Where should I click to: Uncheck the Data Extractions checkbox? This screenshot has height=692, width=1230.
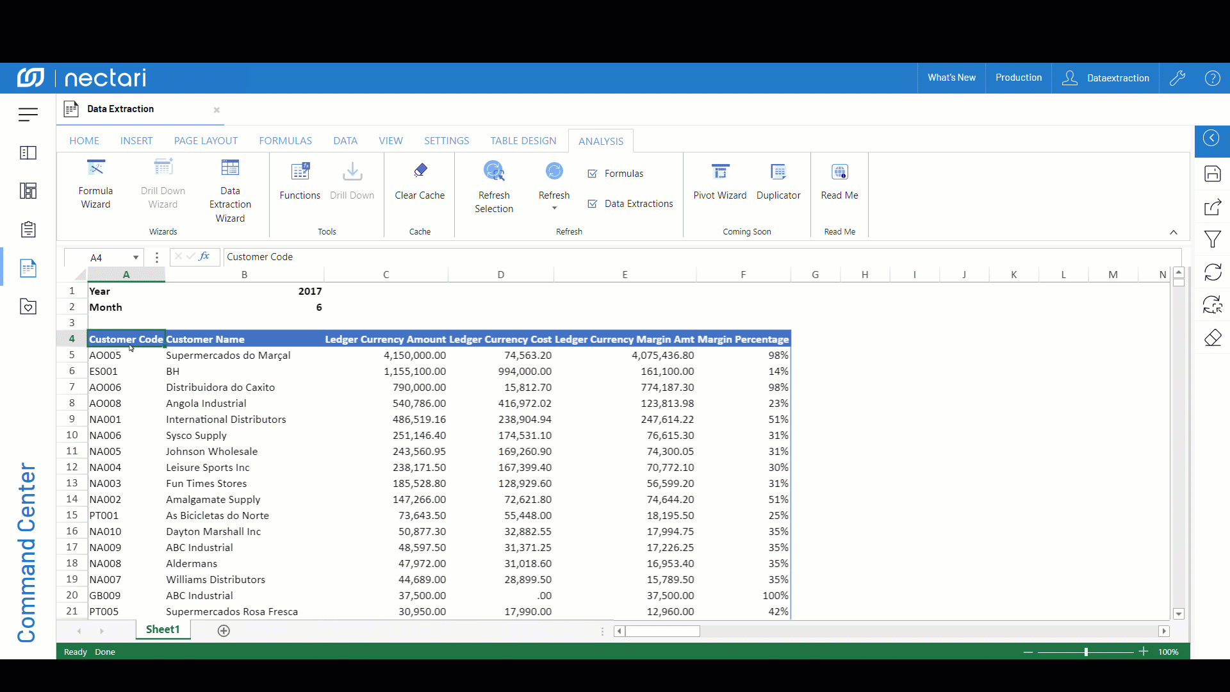coord(593,204)
